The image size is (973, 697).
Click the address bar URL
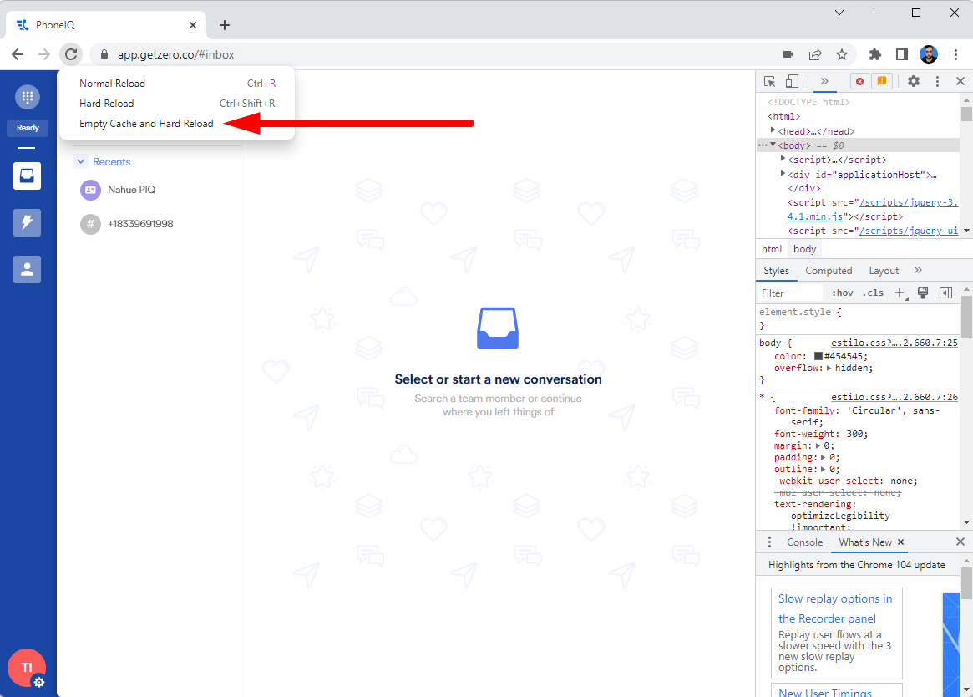click(x=175, y=54)
